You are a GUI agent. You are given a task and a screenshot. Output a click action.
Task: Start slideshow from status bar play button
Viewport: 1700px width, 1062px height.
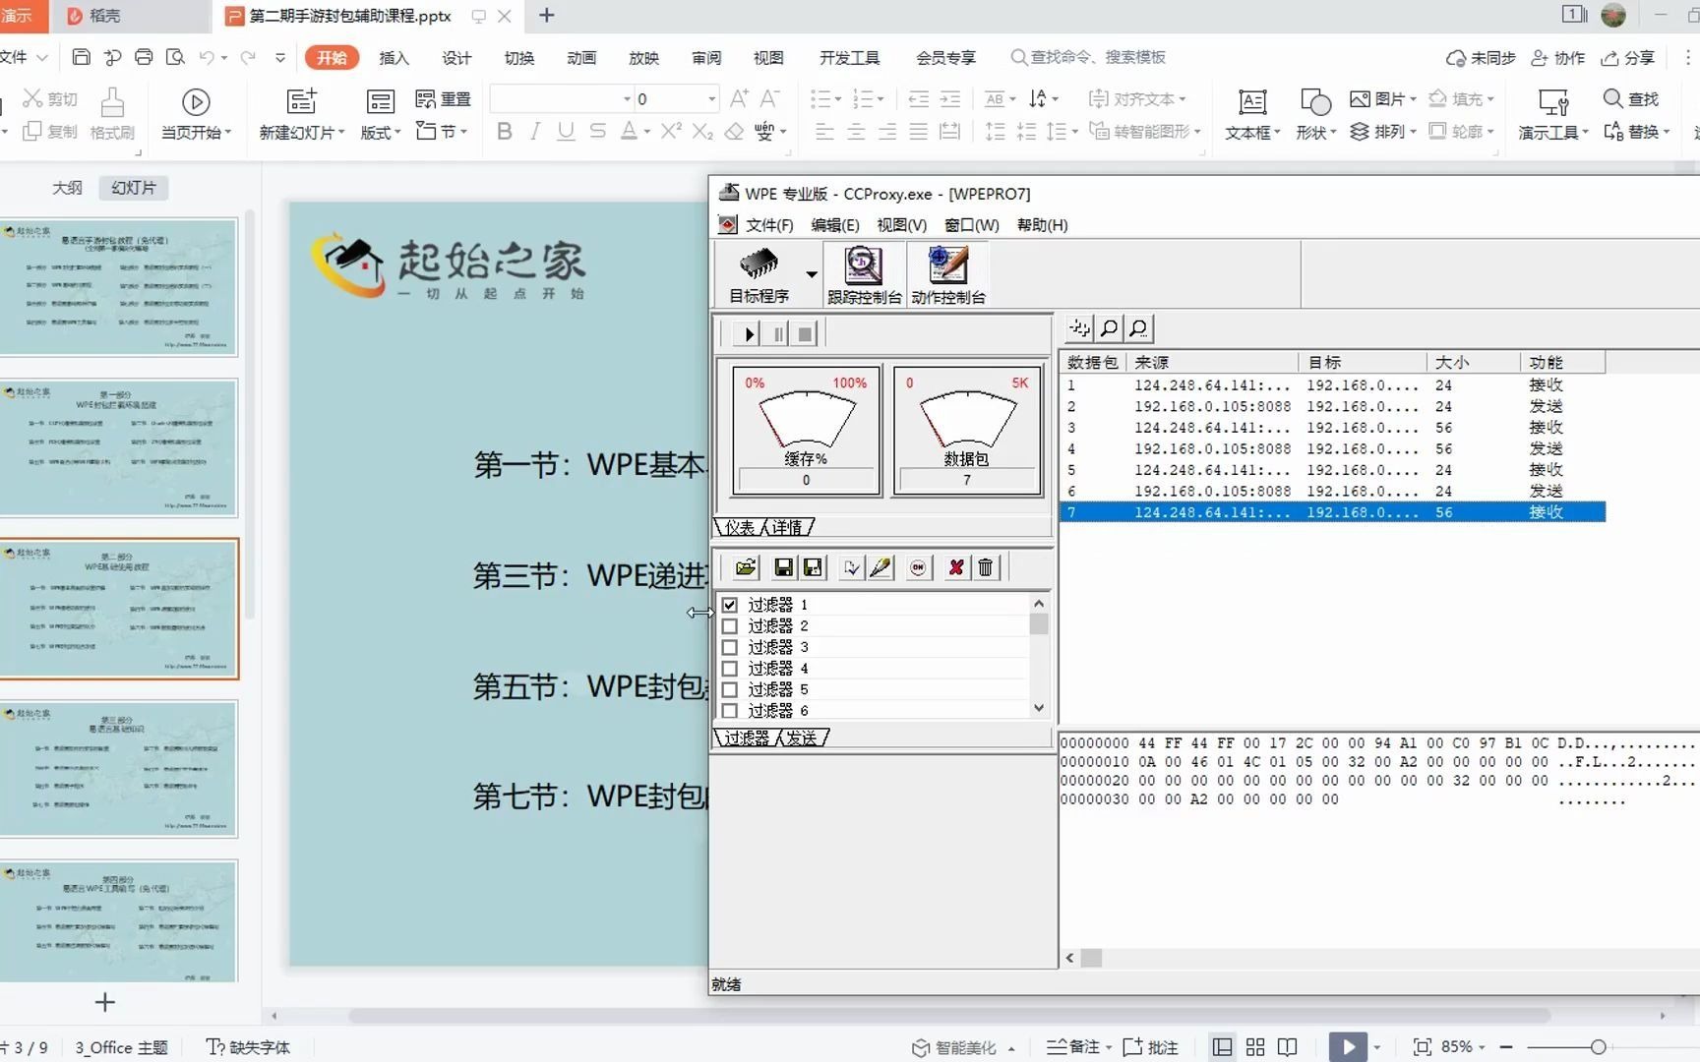click(x=1348, y=1047)
